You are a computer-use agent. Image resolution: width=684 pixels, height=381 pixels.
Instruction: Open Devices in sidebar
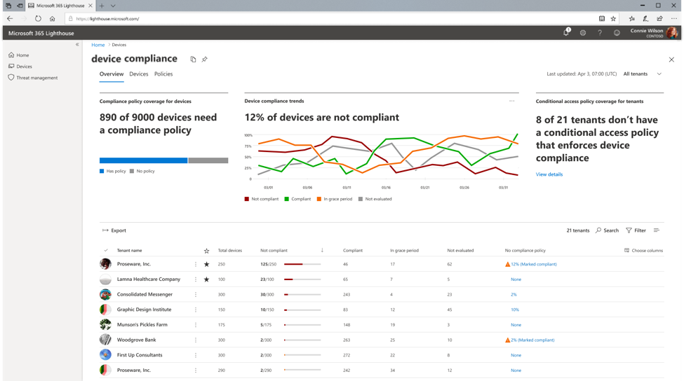[20, 67]
